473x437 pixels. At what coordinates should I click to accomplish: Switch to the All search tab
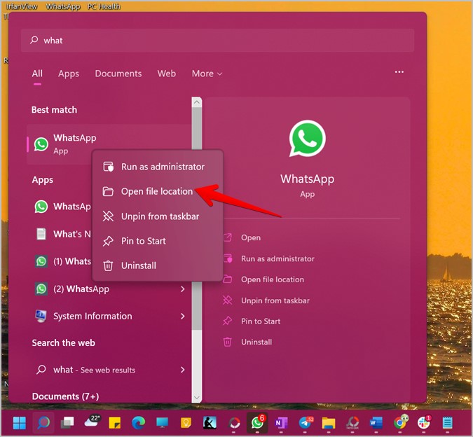point(37,74)
